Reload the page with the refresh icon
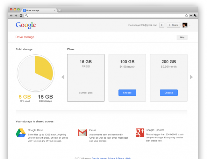 21,16
